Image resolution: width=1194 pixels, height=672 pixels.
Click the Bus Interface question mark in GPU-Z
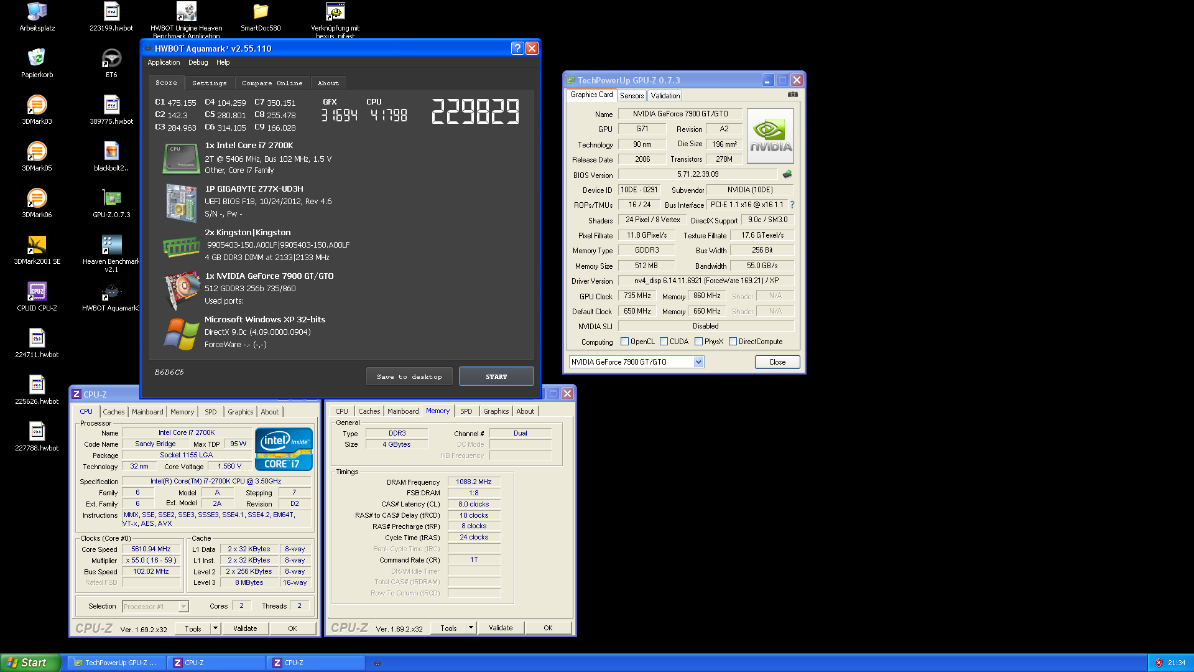(792, 205)
